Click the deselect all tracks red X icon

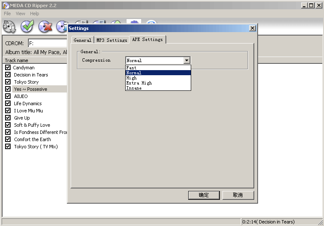click(x=45, y=27)
